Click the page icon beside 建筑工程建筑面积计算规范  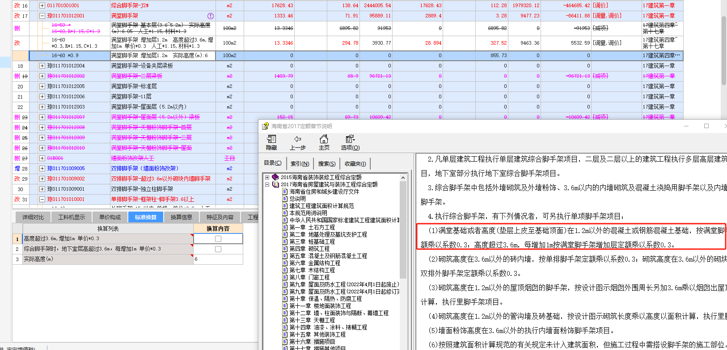[x=285, y=206]
